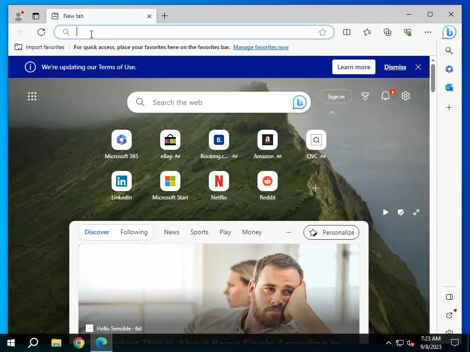Refresh the current page
470x352 pixels.
pos(41,32)
